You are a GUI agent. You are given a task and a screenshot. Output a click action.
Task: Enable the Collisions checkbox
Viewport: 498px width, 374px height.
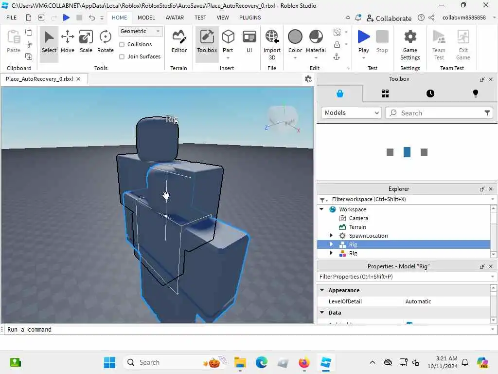tap(122, 44)
